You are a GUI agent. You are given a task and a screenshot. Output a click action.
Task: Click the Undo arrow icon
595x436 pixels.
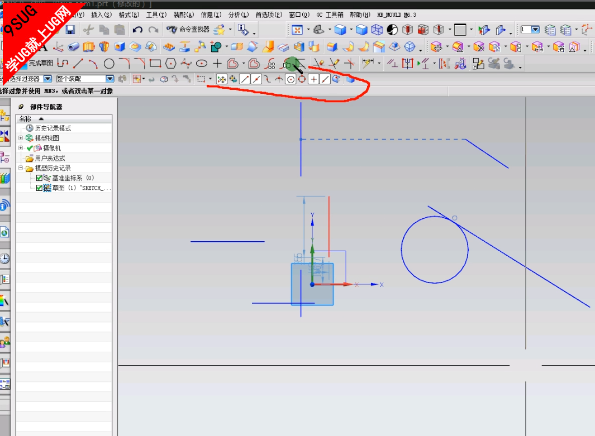click(137, 30)
